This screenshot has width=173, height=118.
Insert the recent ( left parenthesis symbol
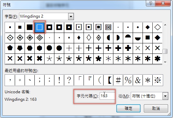(x=98, y=80)
